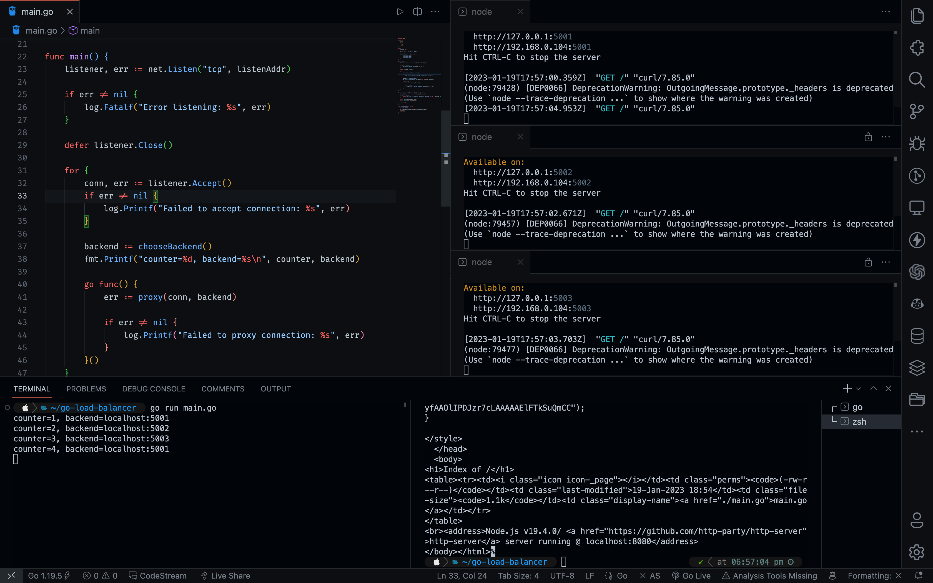Open Run and Debug bug icon

[x=917, y=144]
